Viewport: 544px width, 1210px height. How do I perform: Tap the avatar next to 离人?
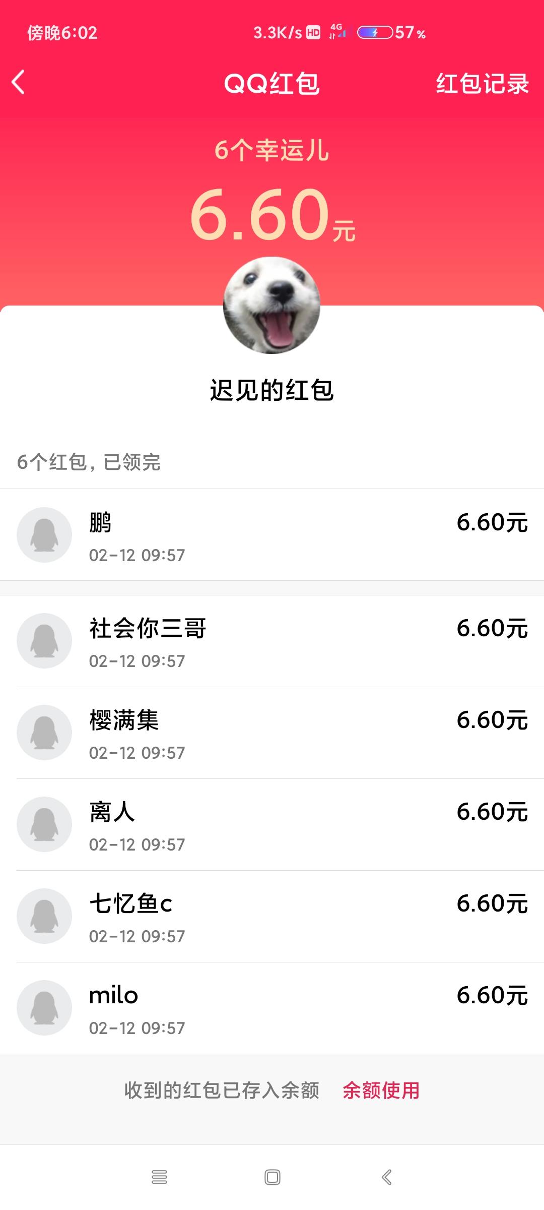coord(44,824)
